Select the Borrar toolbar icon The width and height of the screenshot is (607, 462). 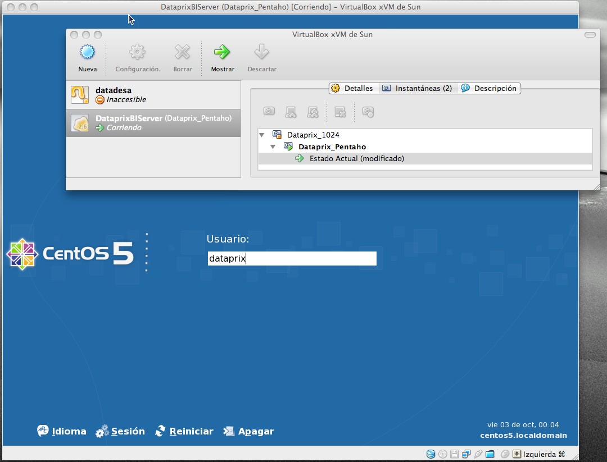tap(182, 56)
